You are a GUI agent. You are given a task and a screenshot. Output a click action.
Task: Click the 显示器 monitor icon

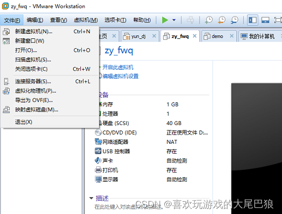[x=98, y=179]
